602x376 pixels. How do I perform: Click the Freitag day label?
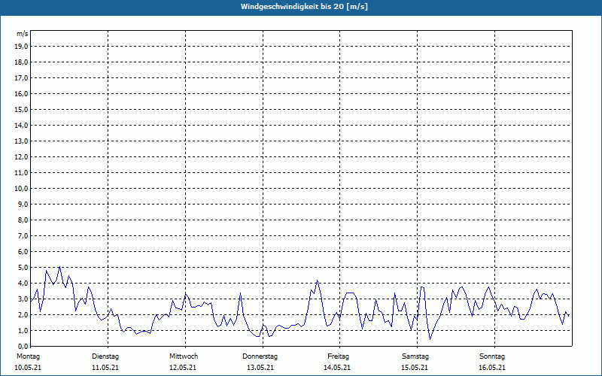[339, 356]
